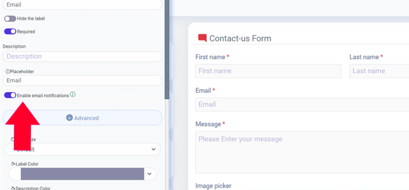Click the Last name field in the form
This screenshot has width=409, height=190.
click(x=379, y=71)
